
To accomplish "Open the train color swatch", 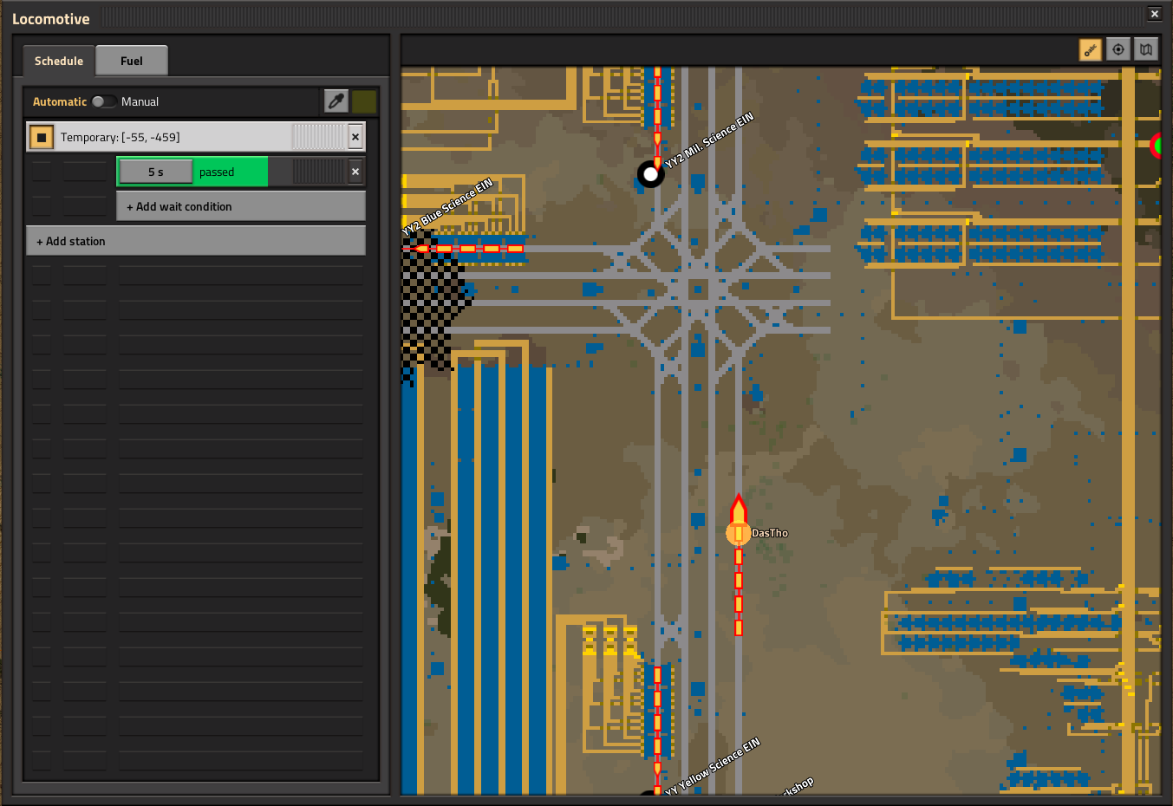I will [364, 101].
